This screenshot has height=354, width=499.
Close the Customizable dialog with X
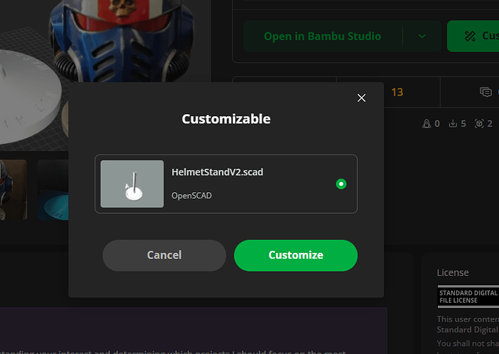coord(361,98)
